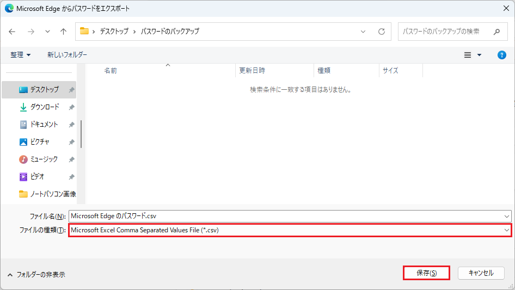Image resolution: width=515 pixels, height=290 pixels.
Task: Select パスワードのバックアップ in the address path
Action: [170, 31]
